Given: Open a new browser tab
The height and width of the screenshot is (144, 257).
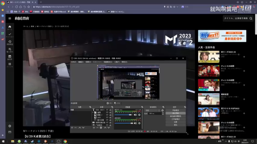Looking at the screenshot, I should click(41, 2).
